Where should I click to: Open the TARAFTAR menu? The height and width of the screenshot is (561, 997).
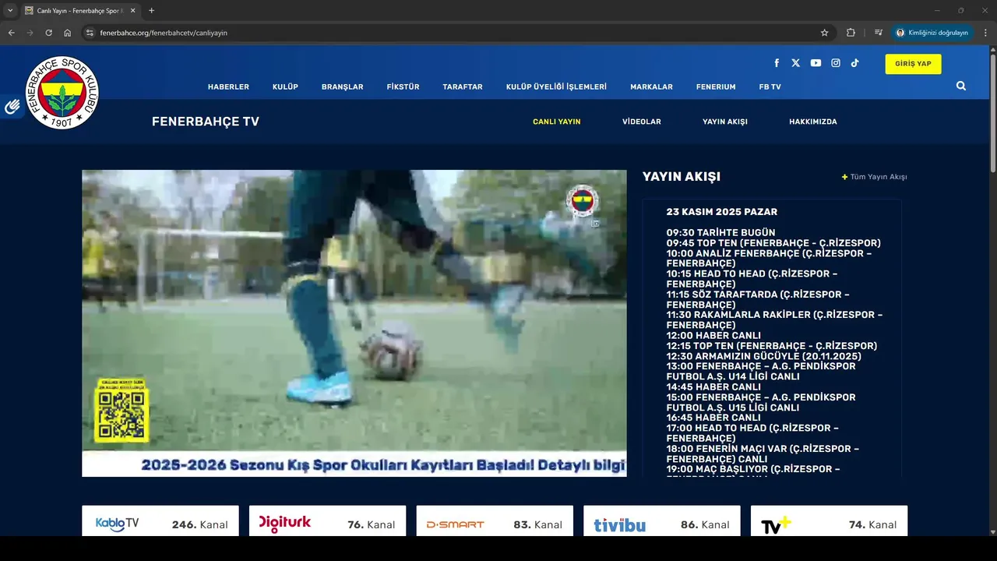463,86
